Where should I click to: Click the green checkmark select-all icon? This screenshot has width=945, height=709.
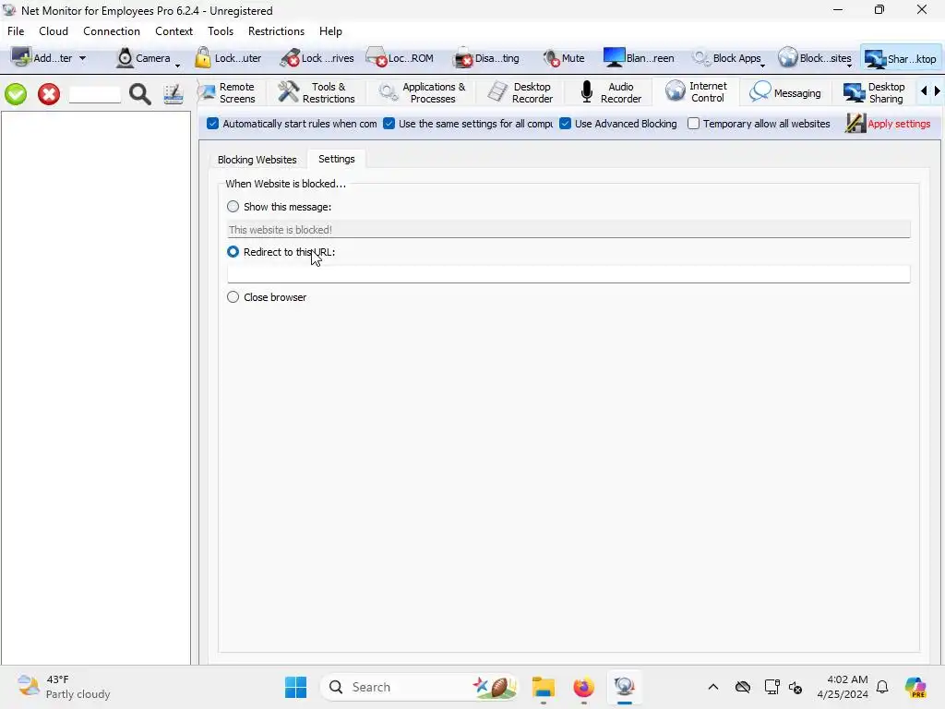(17, 94)
